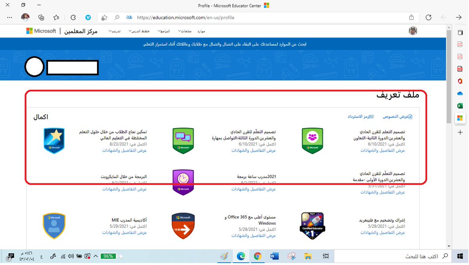Open Google Chrome from the taskbar
Screen dimensions: 469x265
(x=258, y=256)
